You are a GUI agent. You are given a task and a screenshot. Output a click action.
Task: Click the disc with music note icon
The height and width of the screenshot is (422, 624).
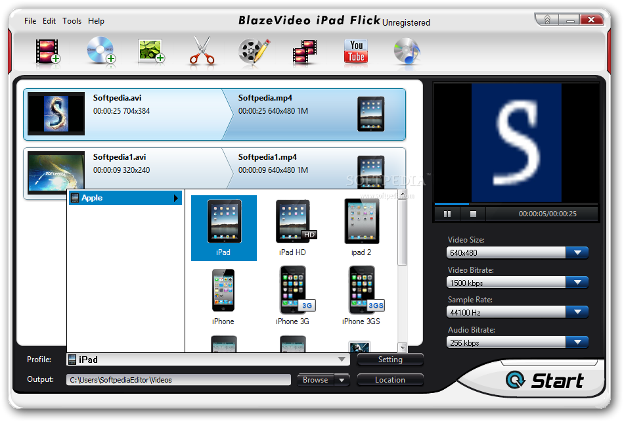coord(407,51)
